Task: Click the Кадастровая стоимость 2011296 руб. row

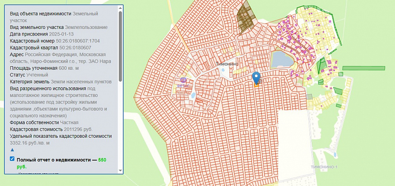Action: tap(51, 129)
